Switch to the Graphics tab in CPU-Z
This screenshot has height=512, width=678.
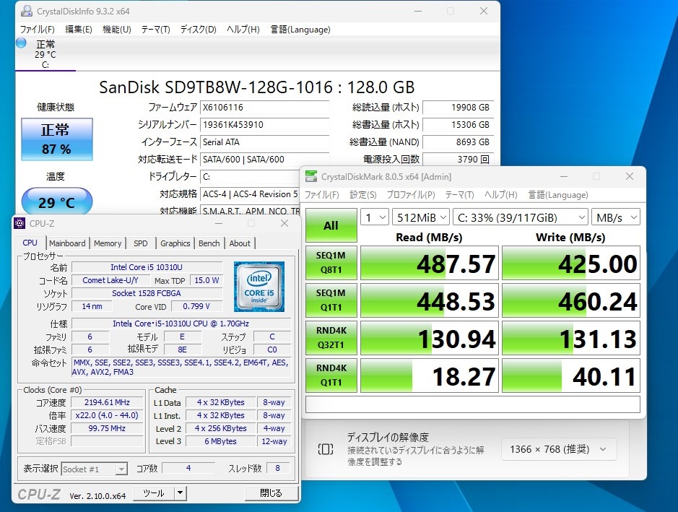tap(175, 243)
